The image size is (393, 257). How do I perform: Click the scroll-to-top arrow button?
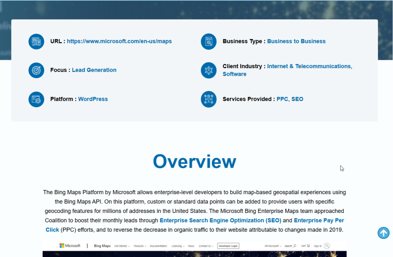click(x=383, y=233)
